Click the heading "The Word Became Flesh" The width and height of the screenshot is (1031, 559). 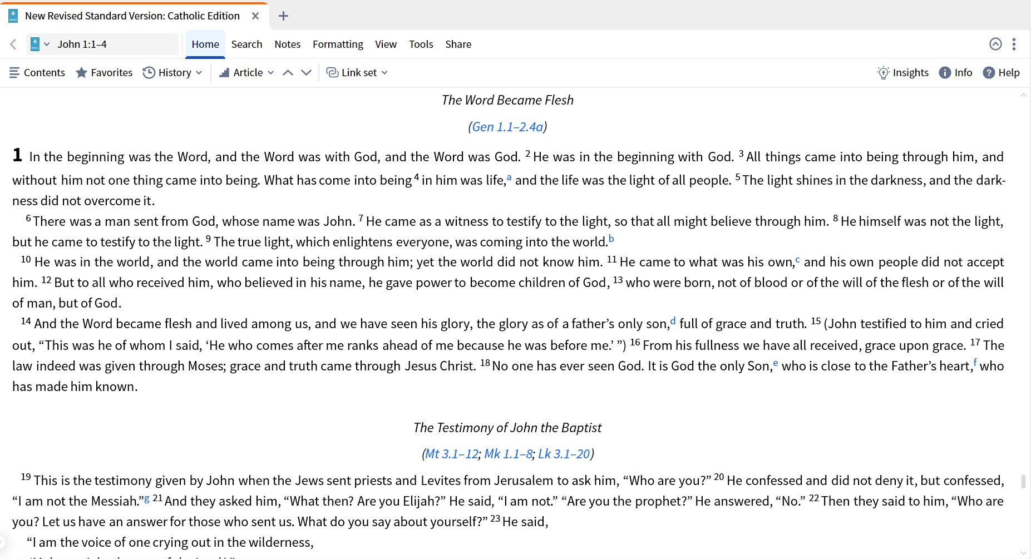(x=507, y=100)
